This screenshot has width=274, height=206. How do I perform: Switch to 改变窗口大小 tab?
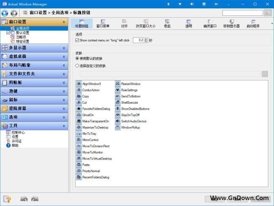(146, 24)
